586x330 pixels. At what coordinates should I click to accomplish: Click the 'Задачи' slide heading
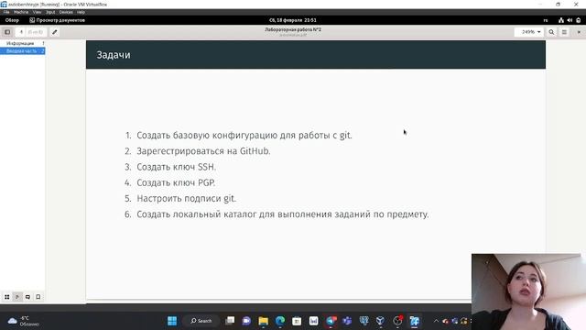(x=114, y=55)
